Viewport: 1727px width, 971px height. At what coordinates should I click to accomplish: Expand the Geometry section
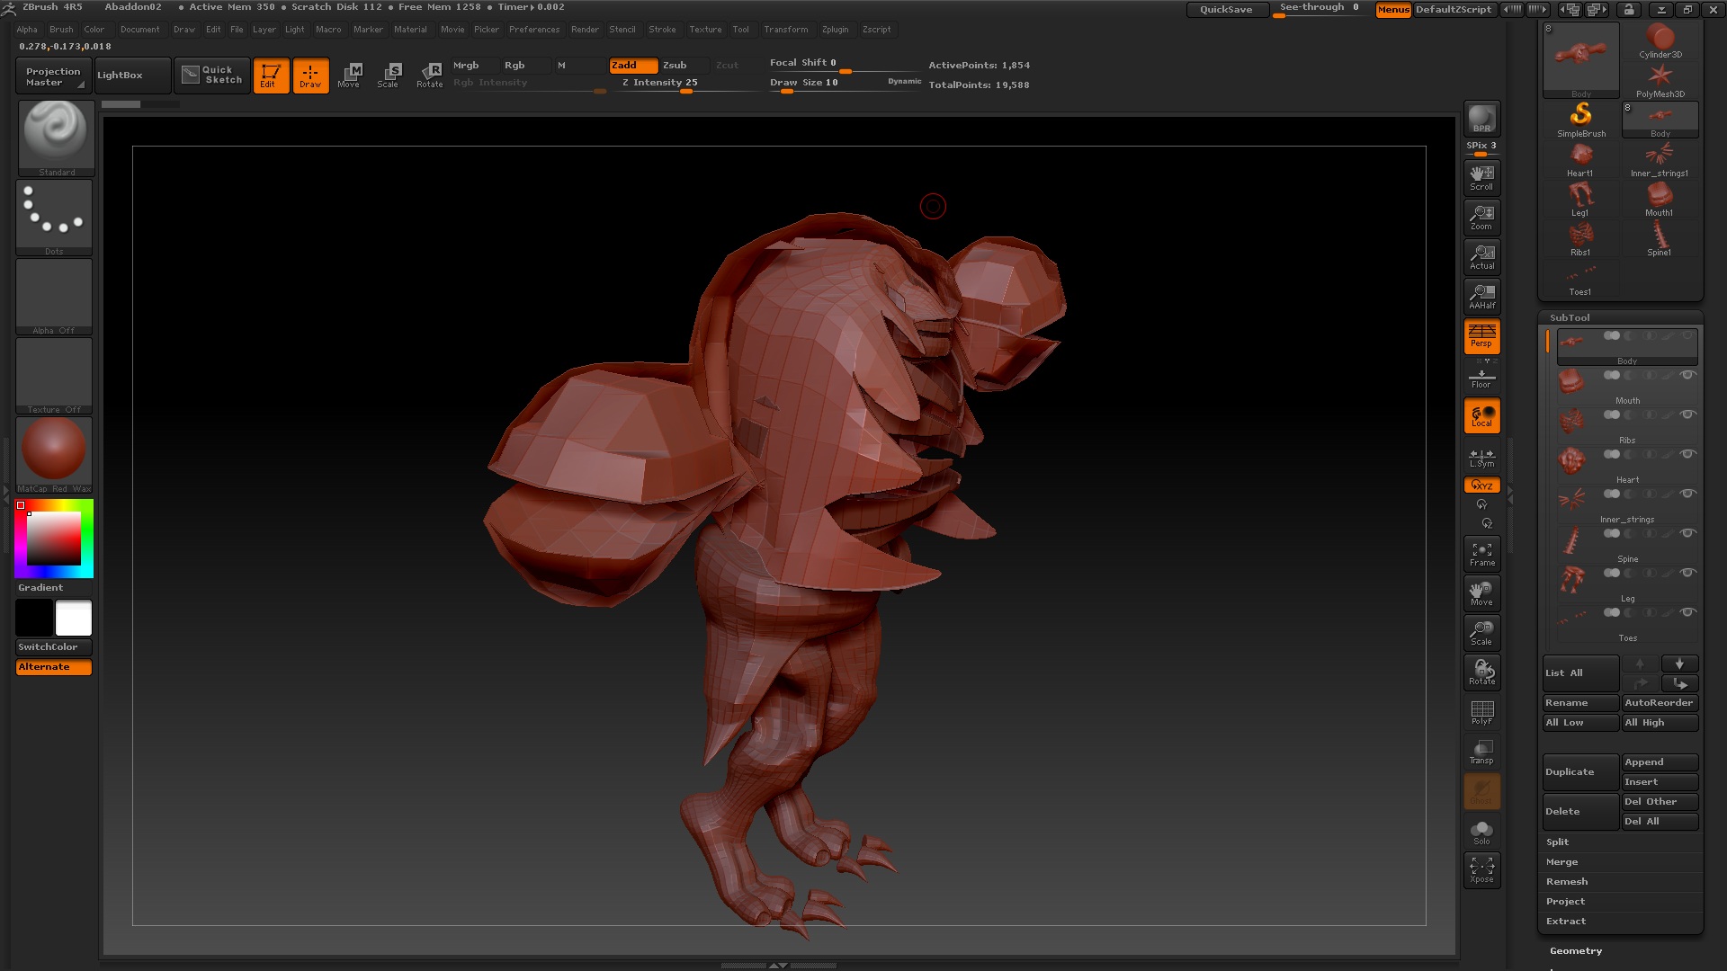click(x=1576, y=950)
